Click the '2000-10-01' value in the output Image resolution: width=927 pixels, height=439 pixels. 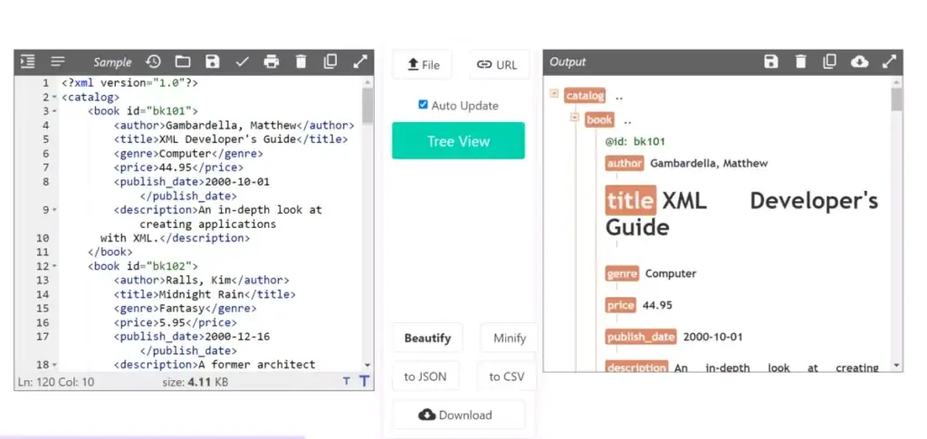[x=713, y=337]
